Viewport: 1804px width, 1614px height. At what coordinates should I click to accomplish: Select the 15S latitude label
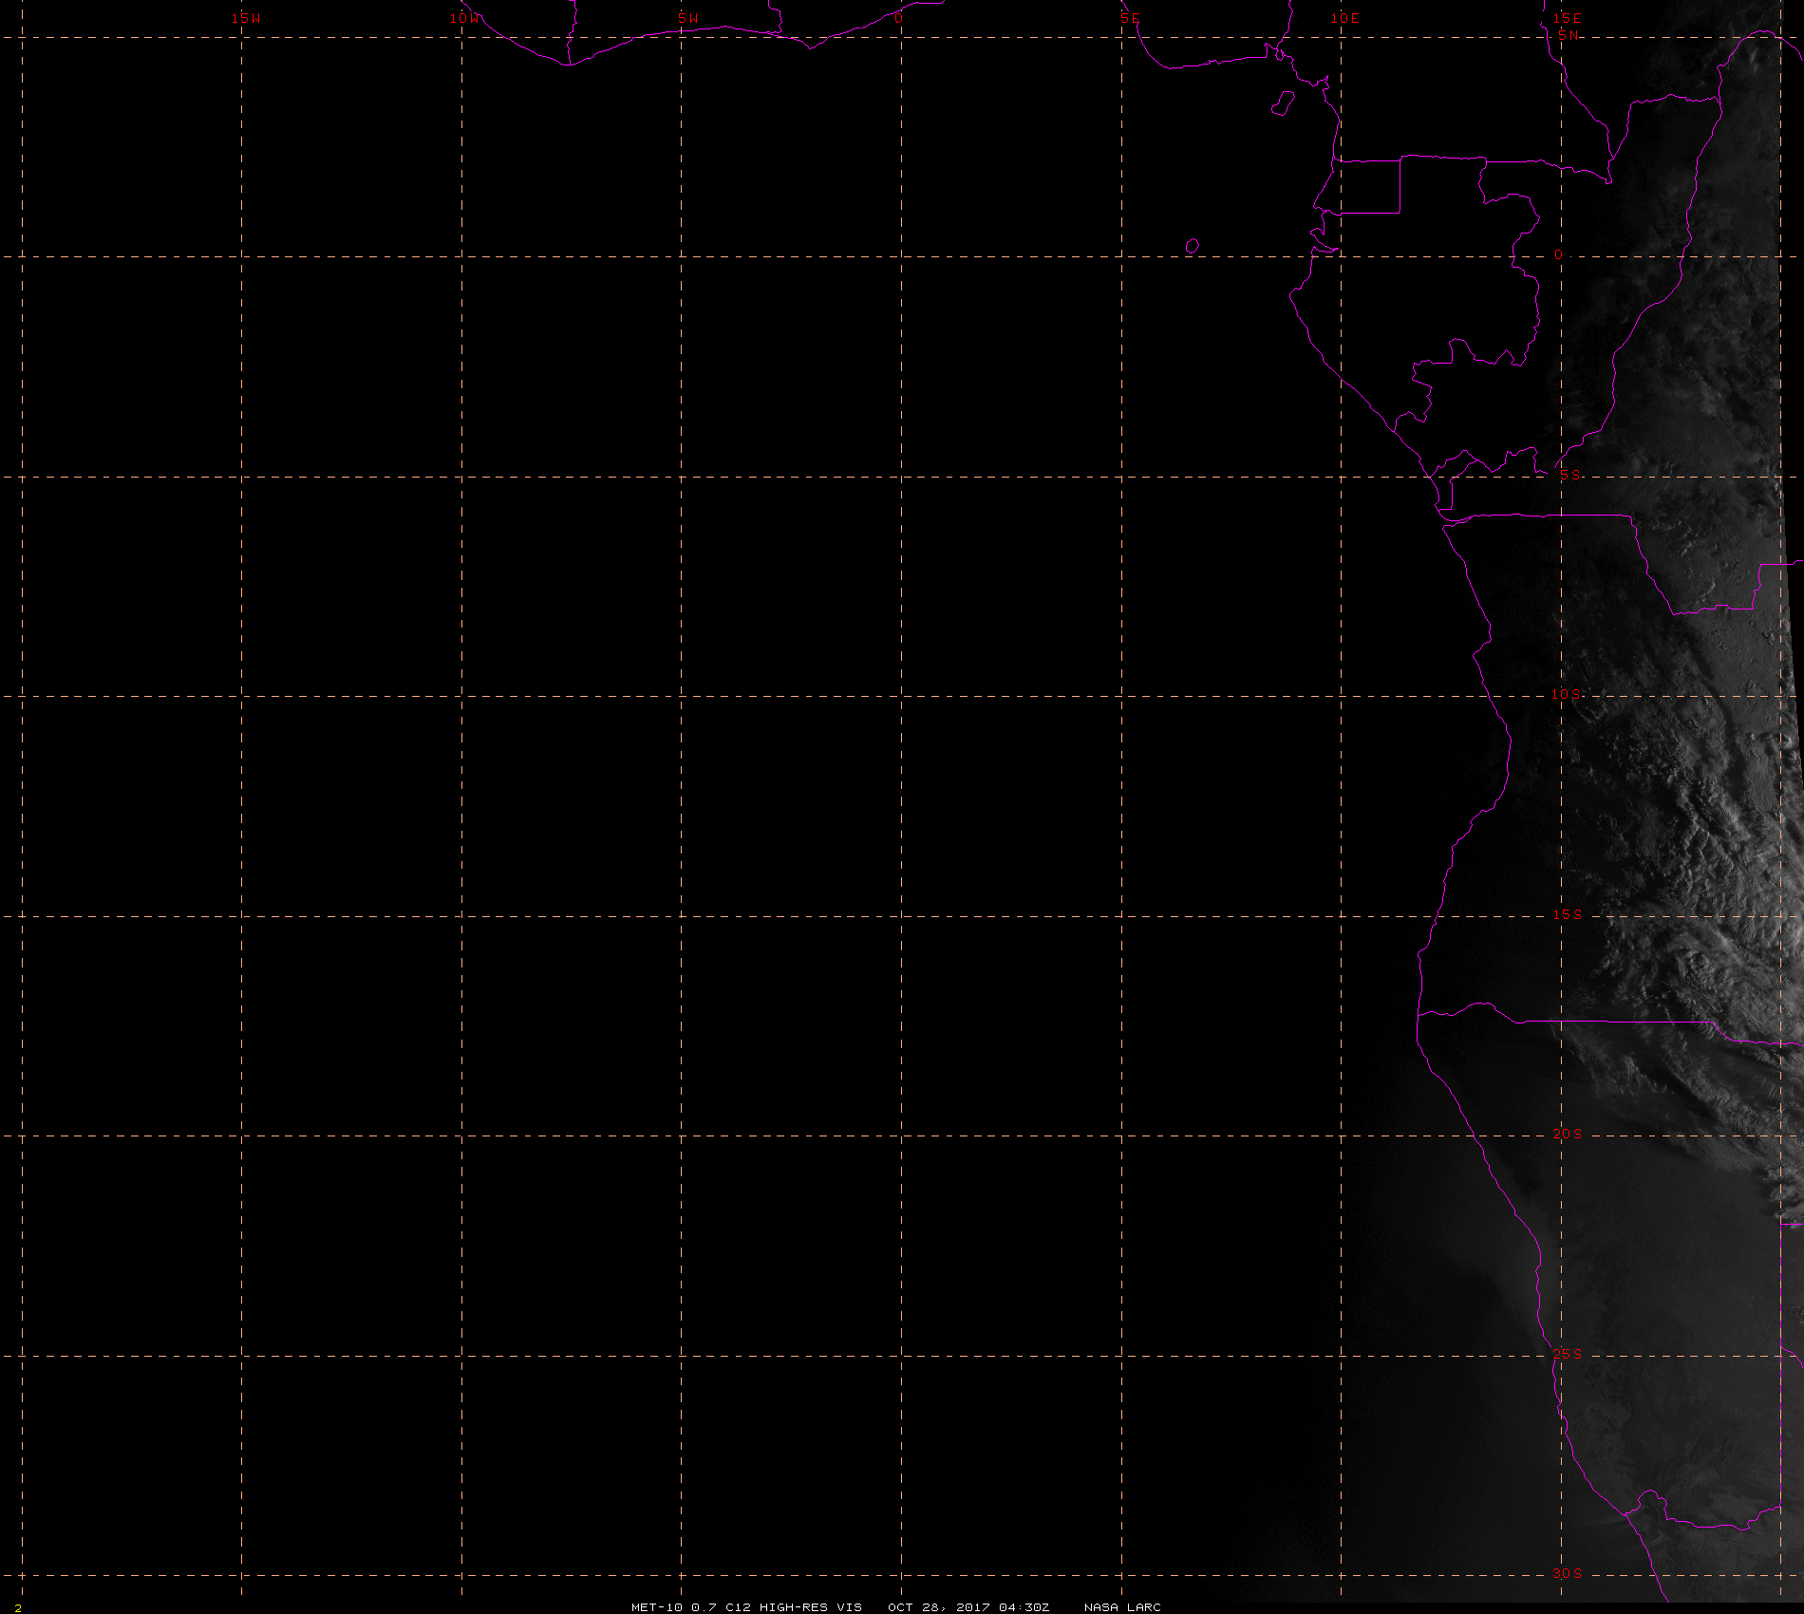tap(1568, 914)
